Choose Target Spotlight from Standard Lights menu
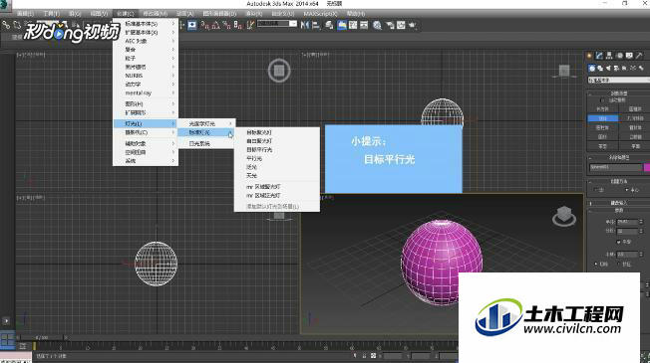The width and height of the screenshot is (650, 363). 277,132
